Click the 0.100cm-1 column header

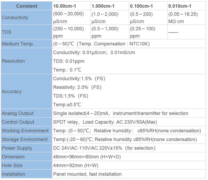click(x=148, y=6)
